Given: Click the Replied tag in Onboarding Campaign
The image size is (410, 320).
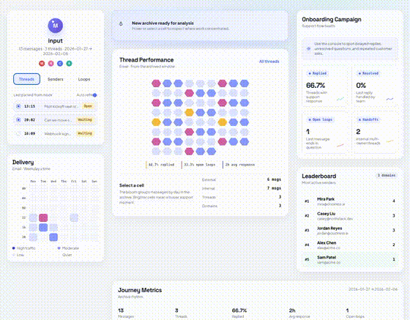Looking at the screenshot, I should click(x=318, y=73).
